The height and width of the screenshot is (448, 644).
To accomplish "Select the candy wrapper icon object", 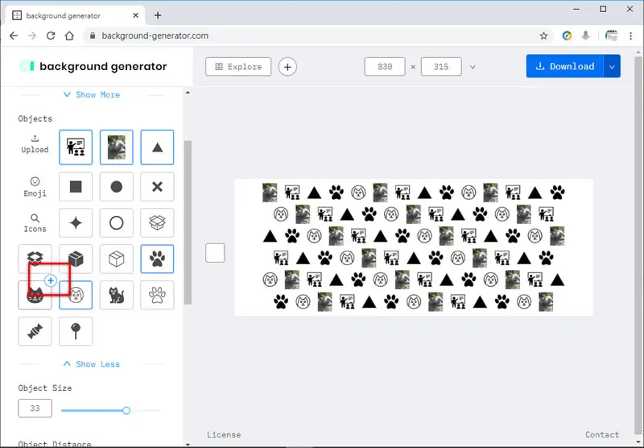I will [35, 331].
